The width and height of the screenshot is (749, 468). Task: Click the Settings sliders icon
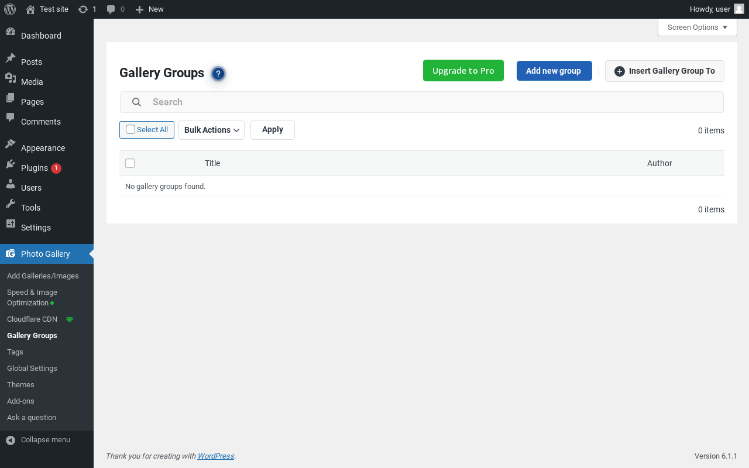click(11, 223)
